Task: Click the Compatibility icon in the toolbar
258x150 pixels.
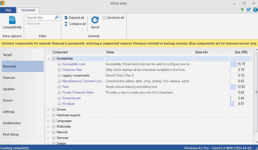Action: click(12, 20)
